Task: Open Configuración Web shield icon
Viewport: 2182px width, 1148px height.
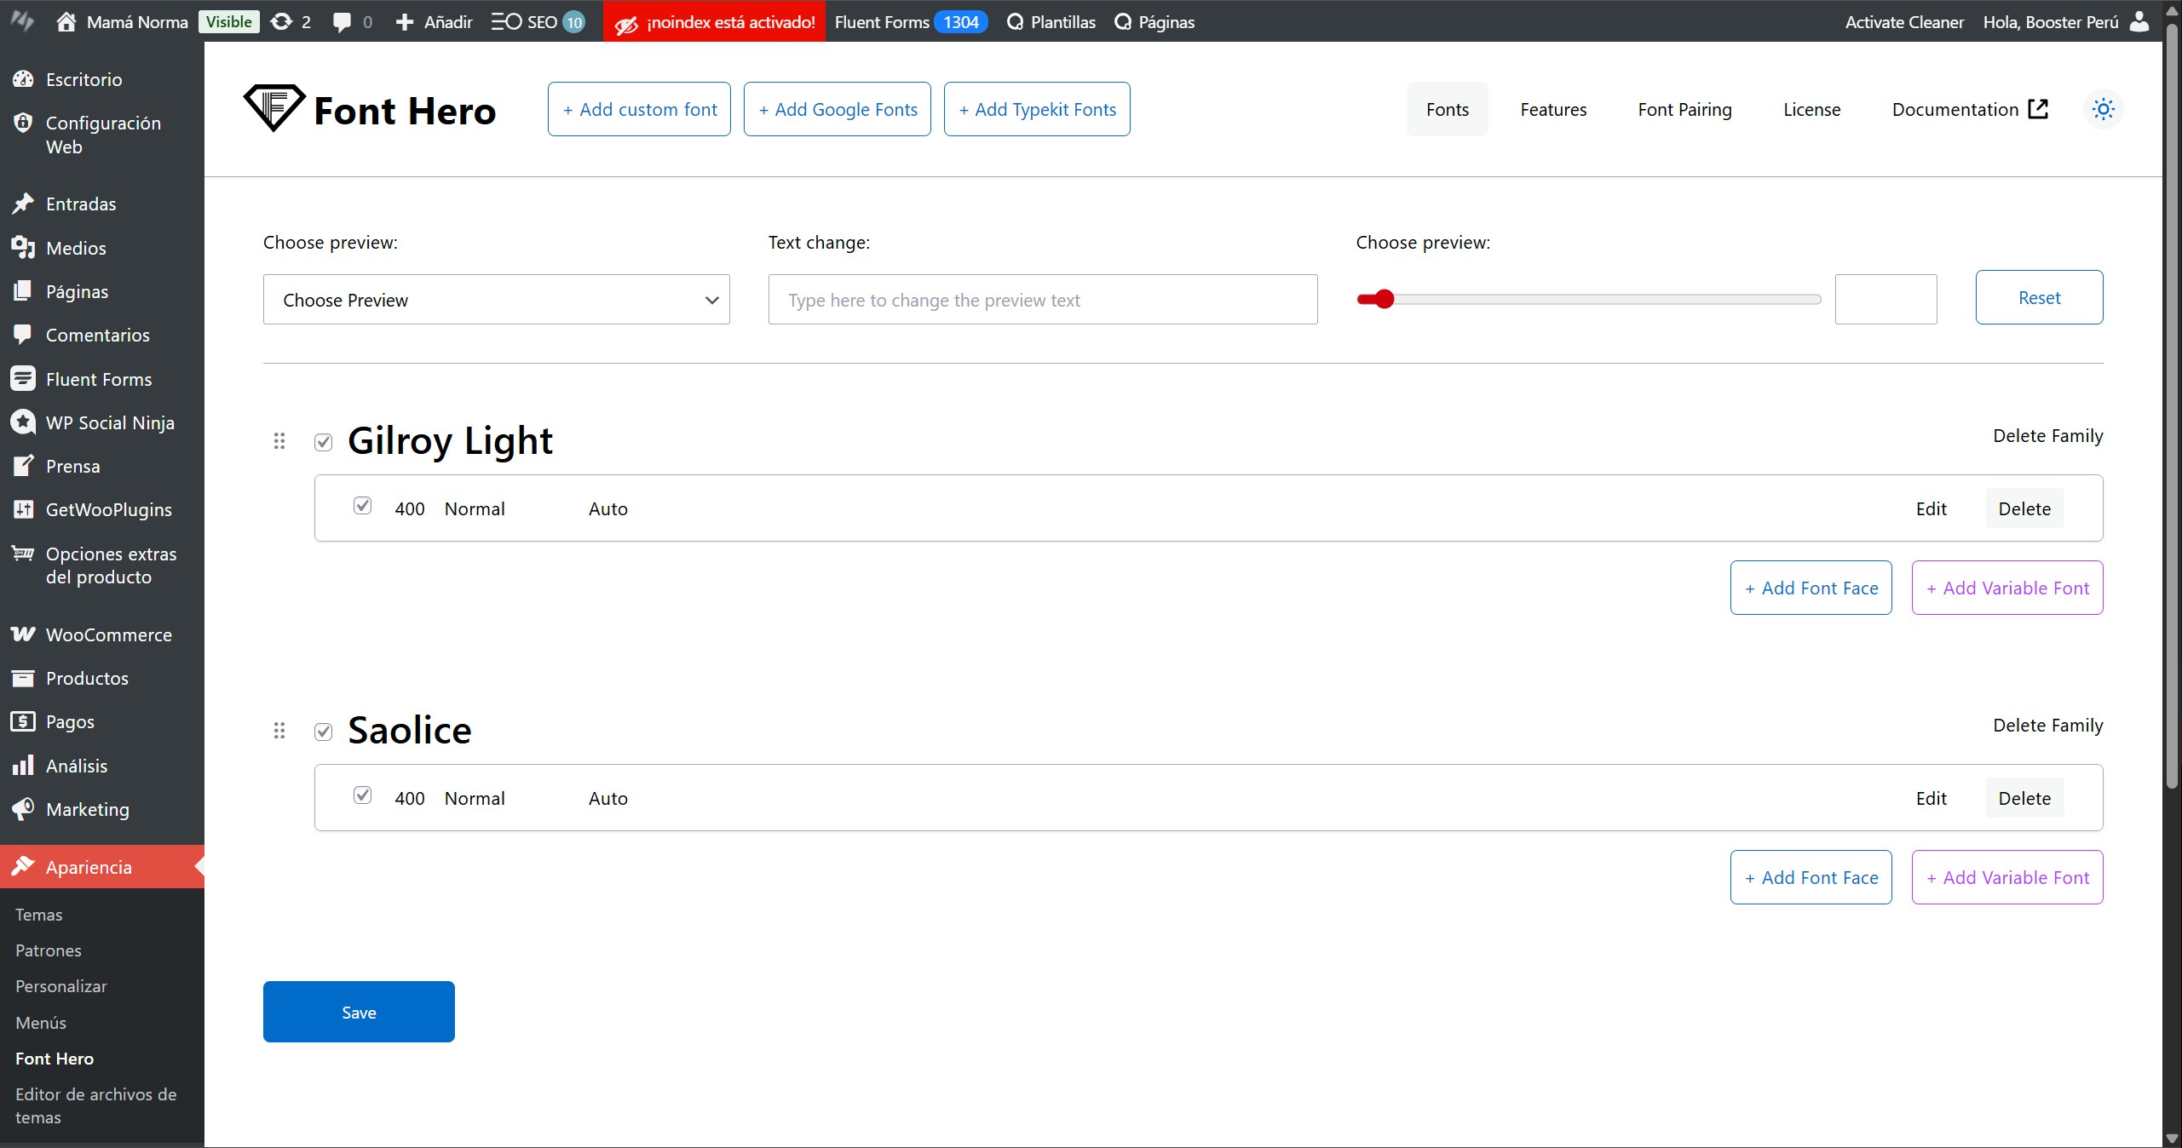Action: [23, 123]
